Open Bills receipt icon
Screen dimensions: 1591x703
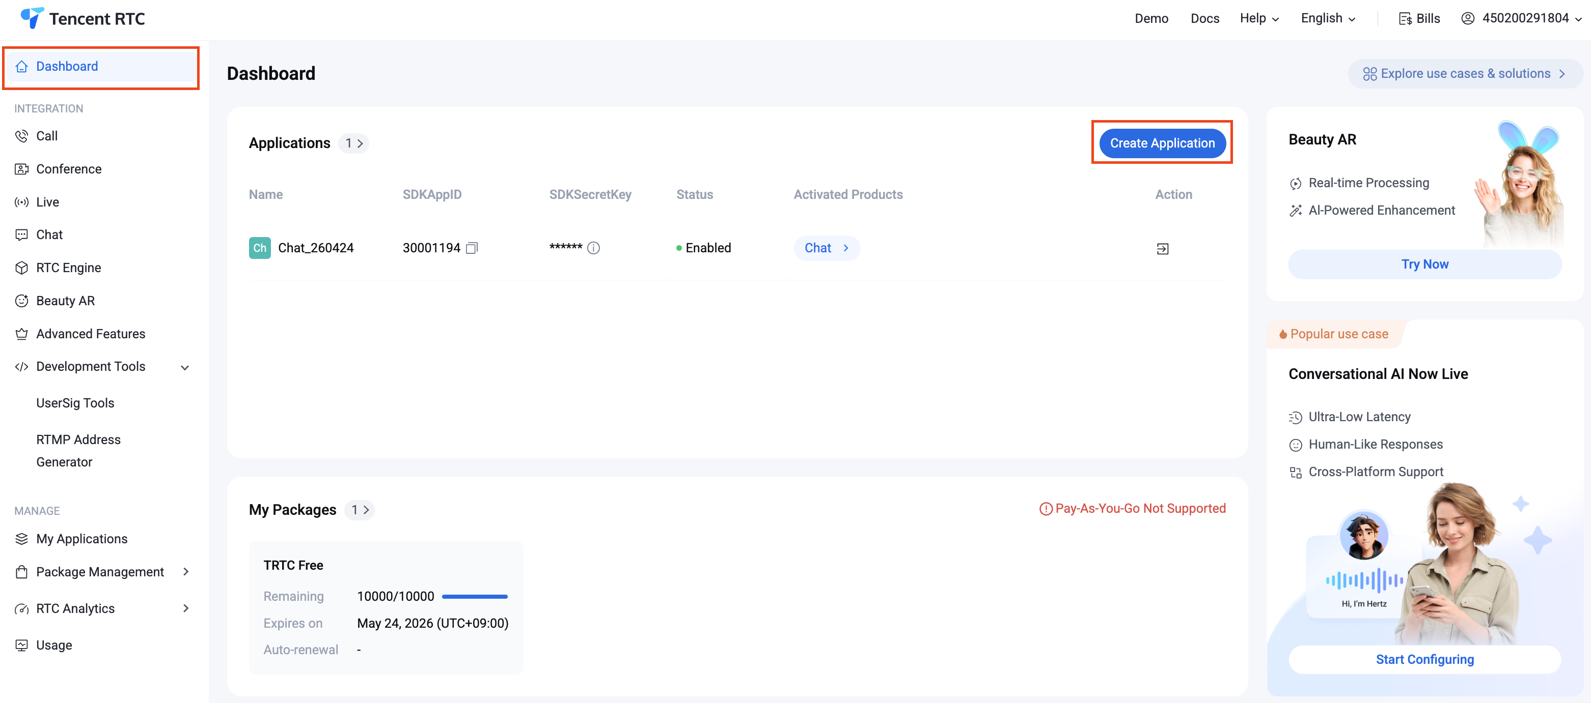tap(1405, 18)
